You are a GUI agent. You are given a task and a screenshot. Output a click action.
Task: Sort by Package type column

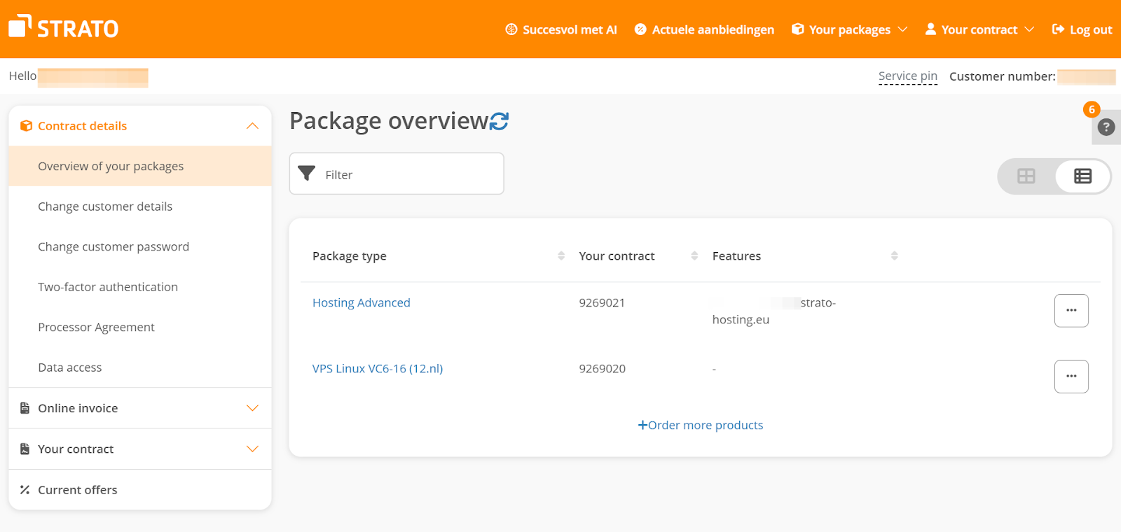click(x=560, y=256)
